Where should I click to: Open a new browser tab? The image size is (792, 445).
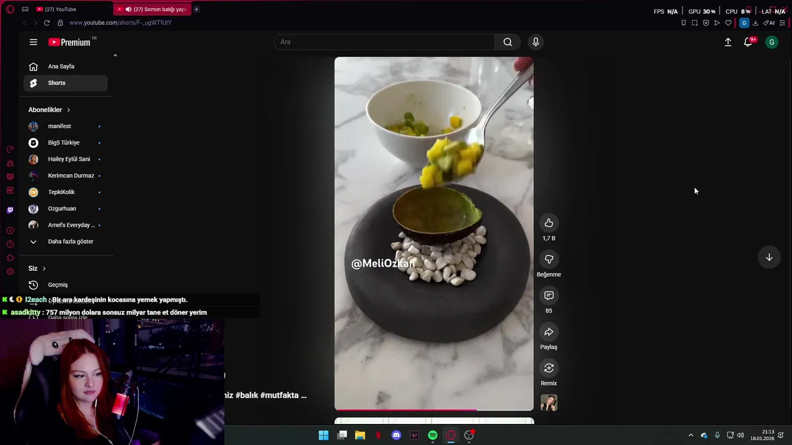coord(197,9)
